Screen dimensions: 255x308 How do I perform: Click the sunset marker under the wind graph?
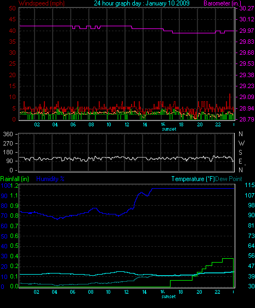(169, 129)
